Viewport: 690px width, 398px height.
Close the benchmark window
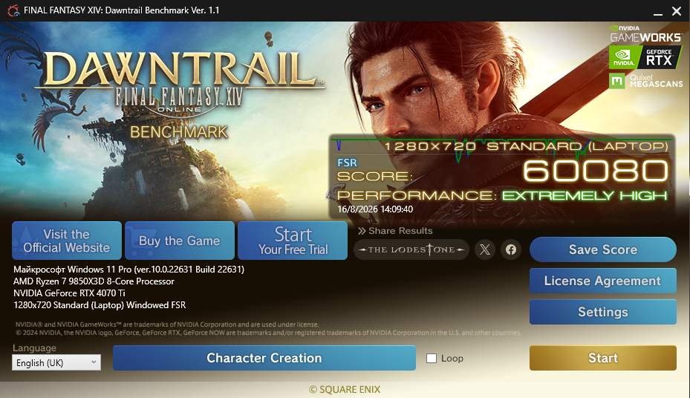(677, 11)
